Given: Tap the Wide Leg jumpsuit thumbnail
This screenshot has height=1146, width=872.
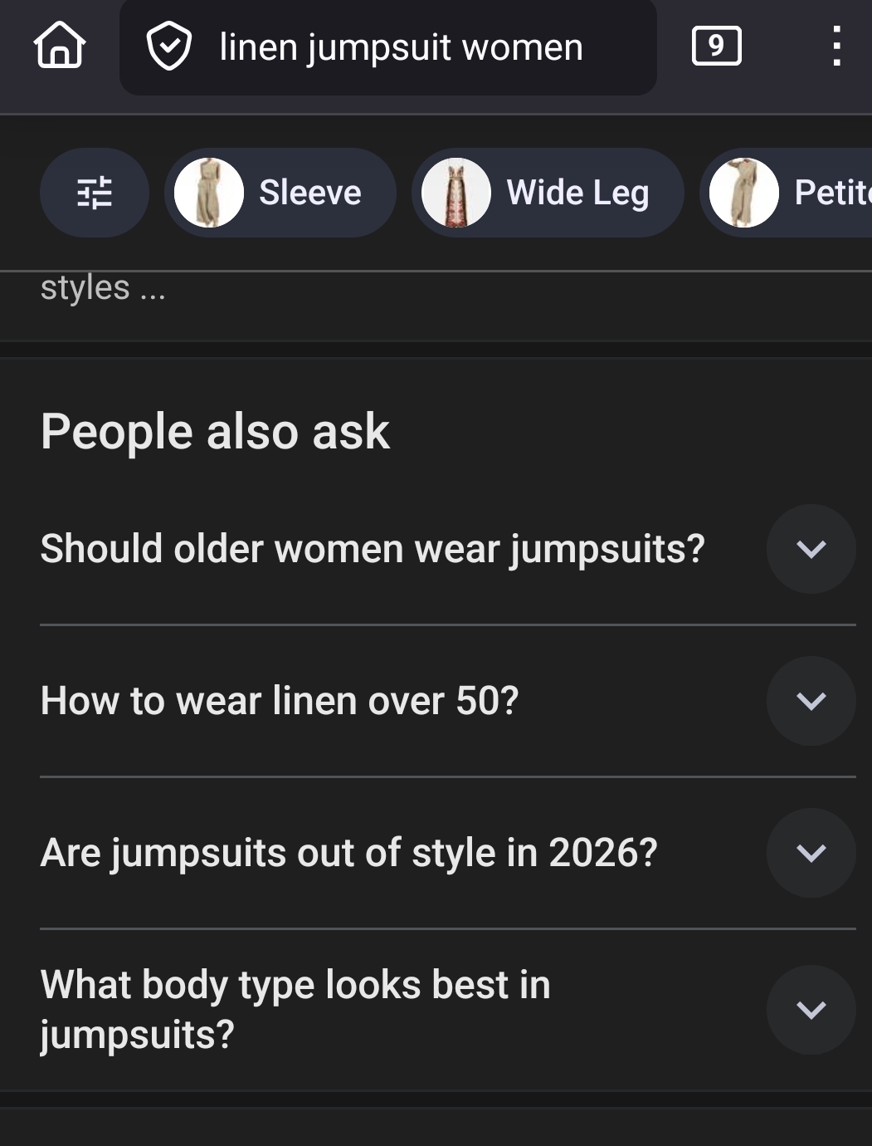Looking at the screenshot, I should [456, 193].
